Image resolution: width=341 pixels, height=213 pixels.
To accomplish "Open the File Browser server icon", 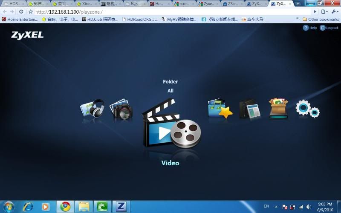I will click(249, 109).
